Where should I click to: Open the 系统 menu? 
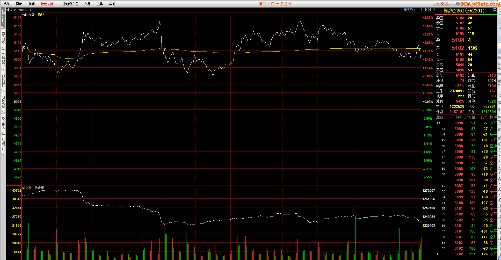(x=7, y=4)
